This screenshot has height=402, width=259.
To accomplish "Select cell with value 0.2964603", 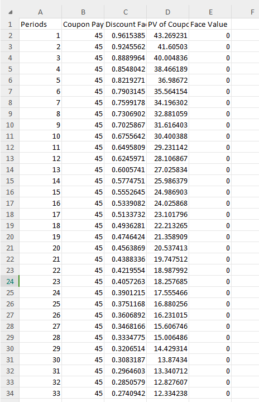I will tap(126, 371).
